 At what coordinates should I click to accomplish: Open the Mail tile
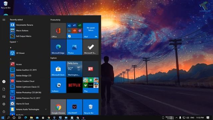pyautogui.click(x=91, y=31)
